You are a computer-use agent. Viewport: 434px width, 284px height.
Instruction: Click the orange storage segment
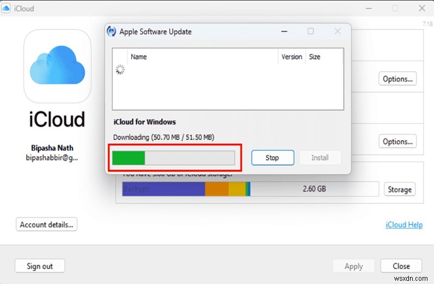[217, 189]
